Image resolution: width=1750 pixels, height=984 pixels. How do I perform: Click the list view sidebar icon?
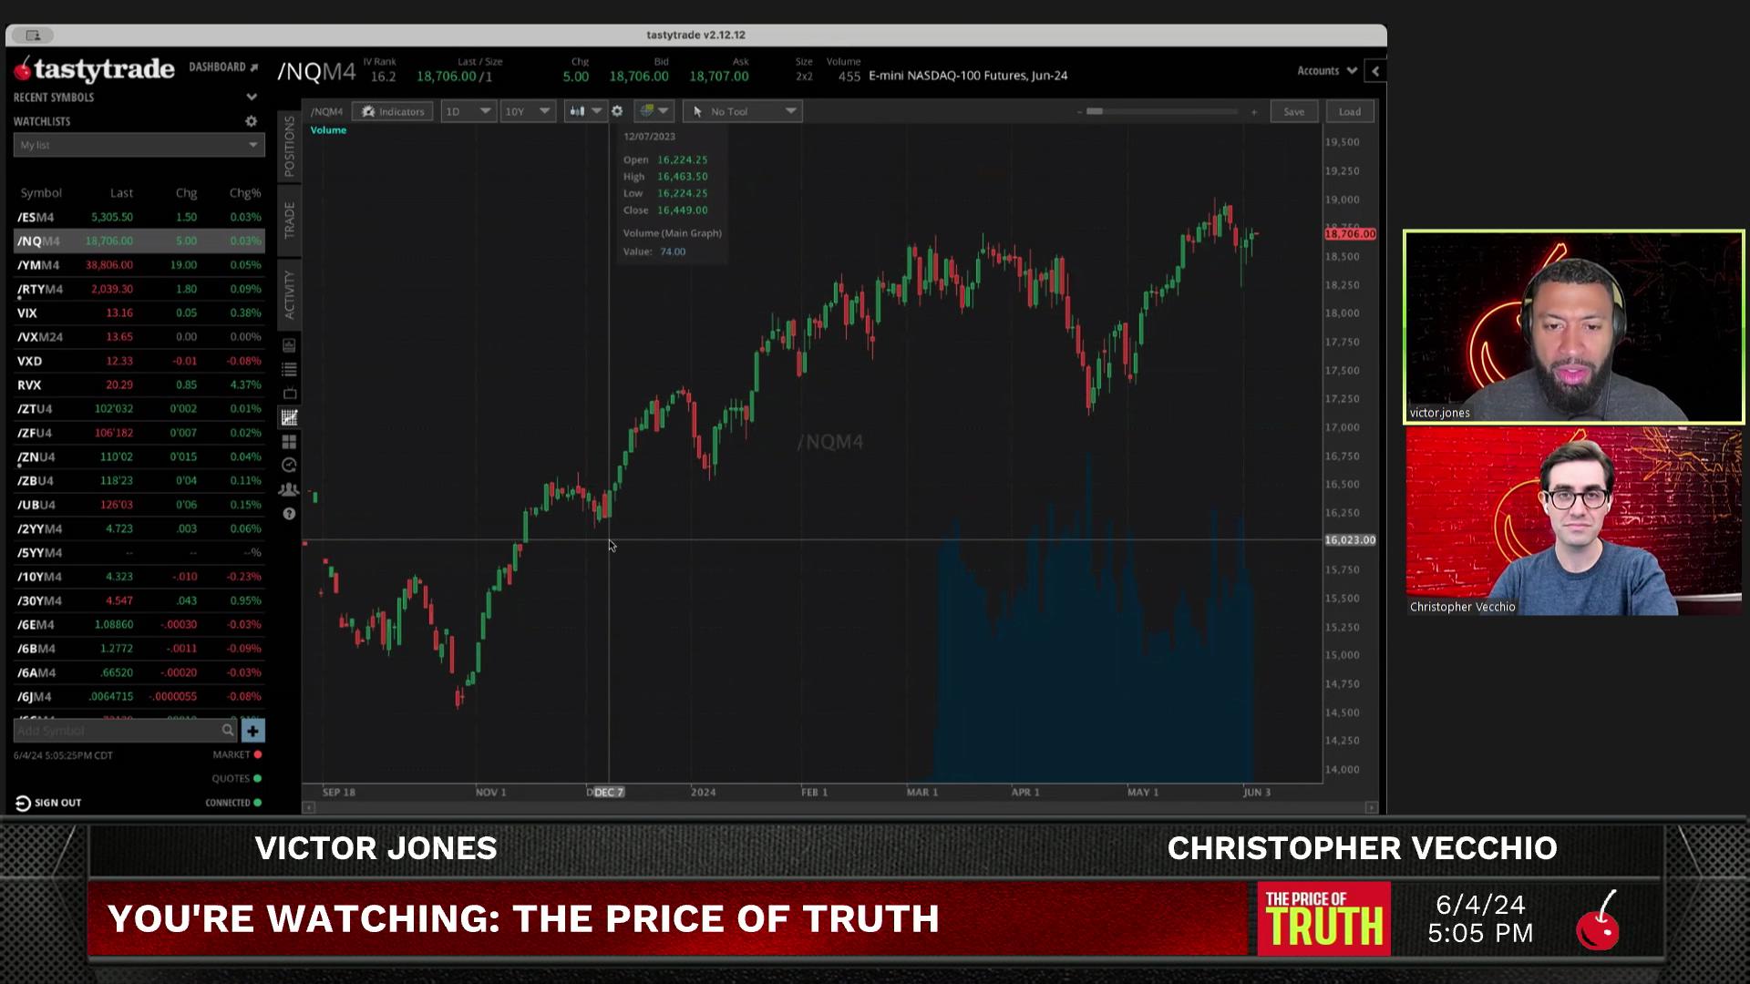(289, 370)
